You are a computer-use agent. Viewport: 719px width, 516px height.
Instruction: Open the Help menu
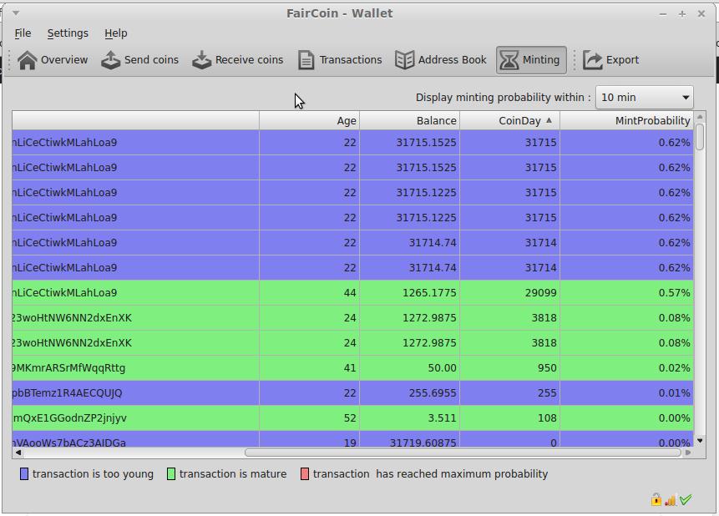click(116, 33)
